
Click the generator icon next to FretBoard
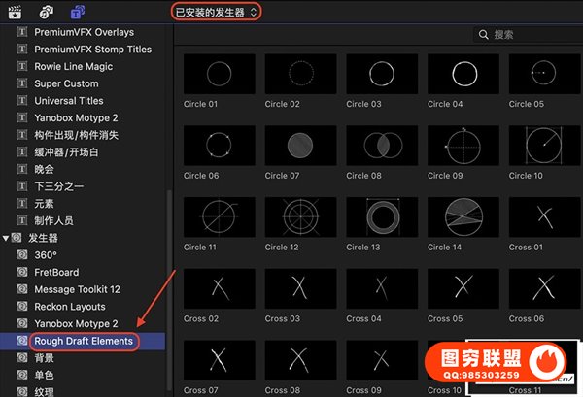tap(22, 272)
